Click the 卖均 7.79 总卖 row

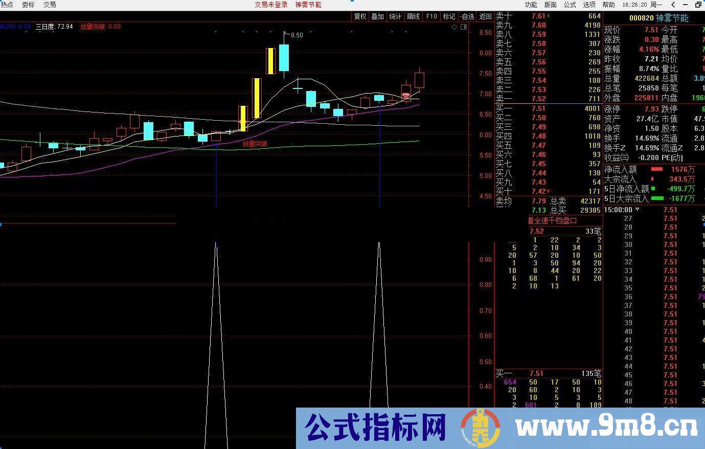(x=548, y=201)
